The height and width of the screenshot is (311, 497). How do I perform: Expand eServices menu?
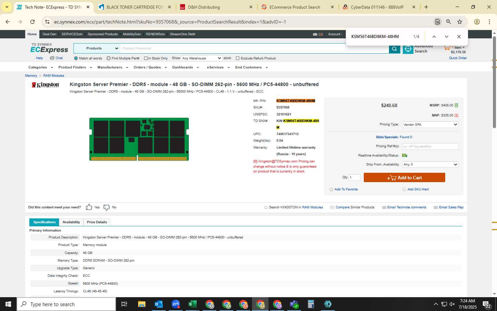218,67
